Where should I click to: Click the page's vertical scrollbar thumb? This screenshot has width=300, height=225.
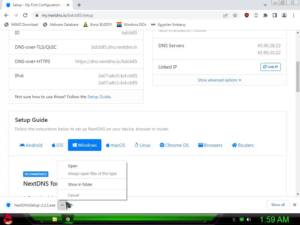298,77
